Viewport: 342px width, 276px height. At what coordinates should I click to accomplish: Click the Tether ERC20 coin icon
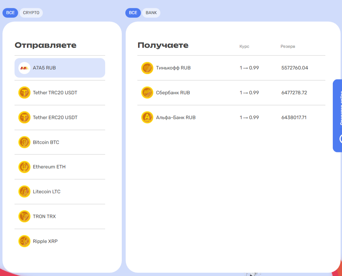pos(24,117)
